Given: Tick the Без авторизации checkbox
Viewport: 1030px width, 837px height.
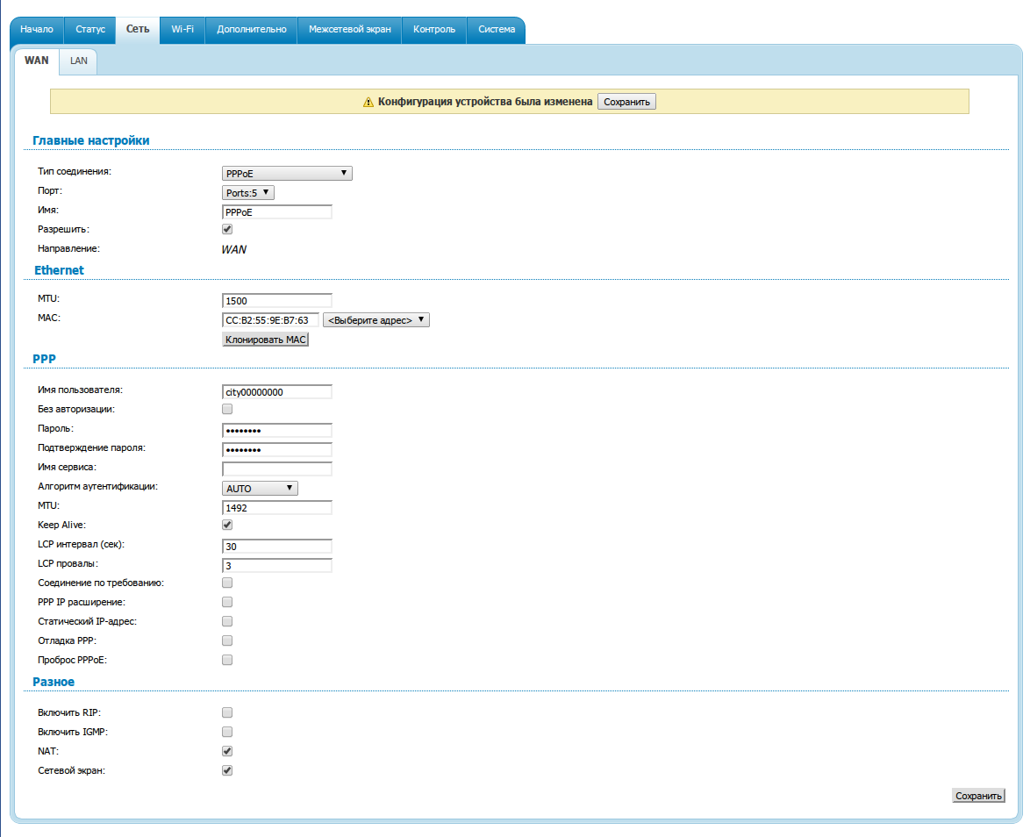Looking at the screenshot, I should [227, 409].
